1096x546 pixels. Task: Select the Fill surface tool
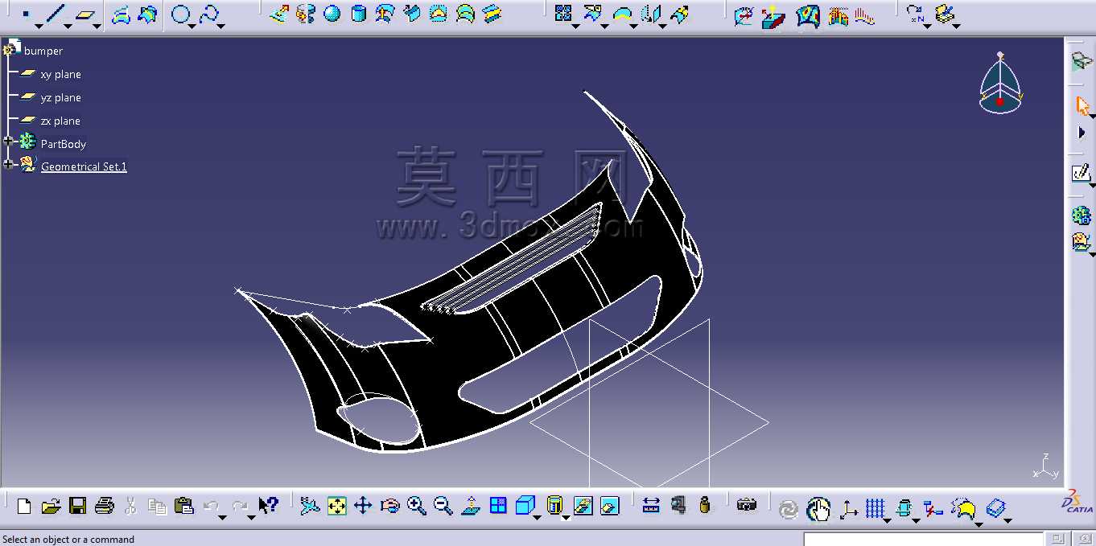tap(439, 14)
